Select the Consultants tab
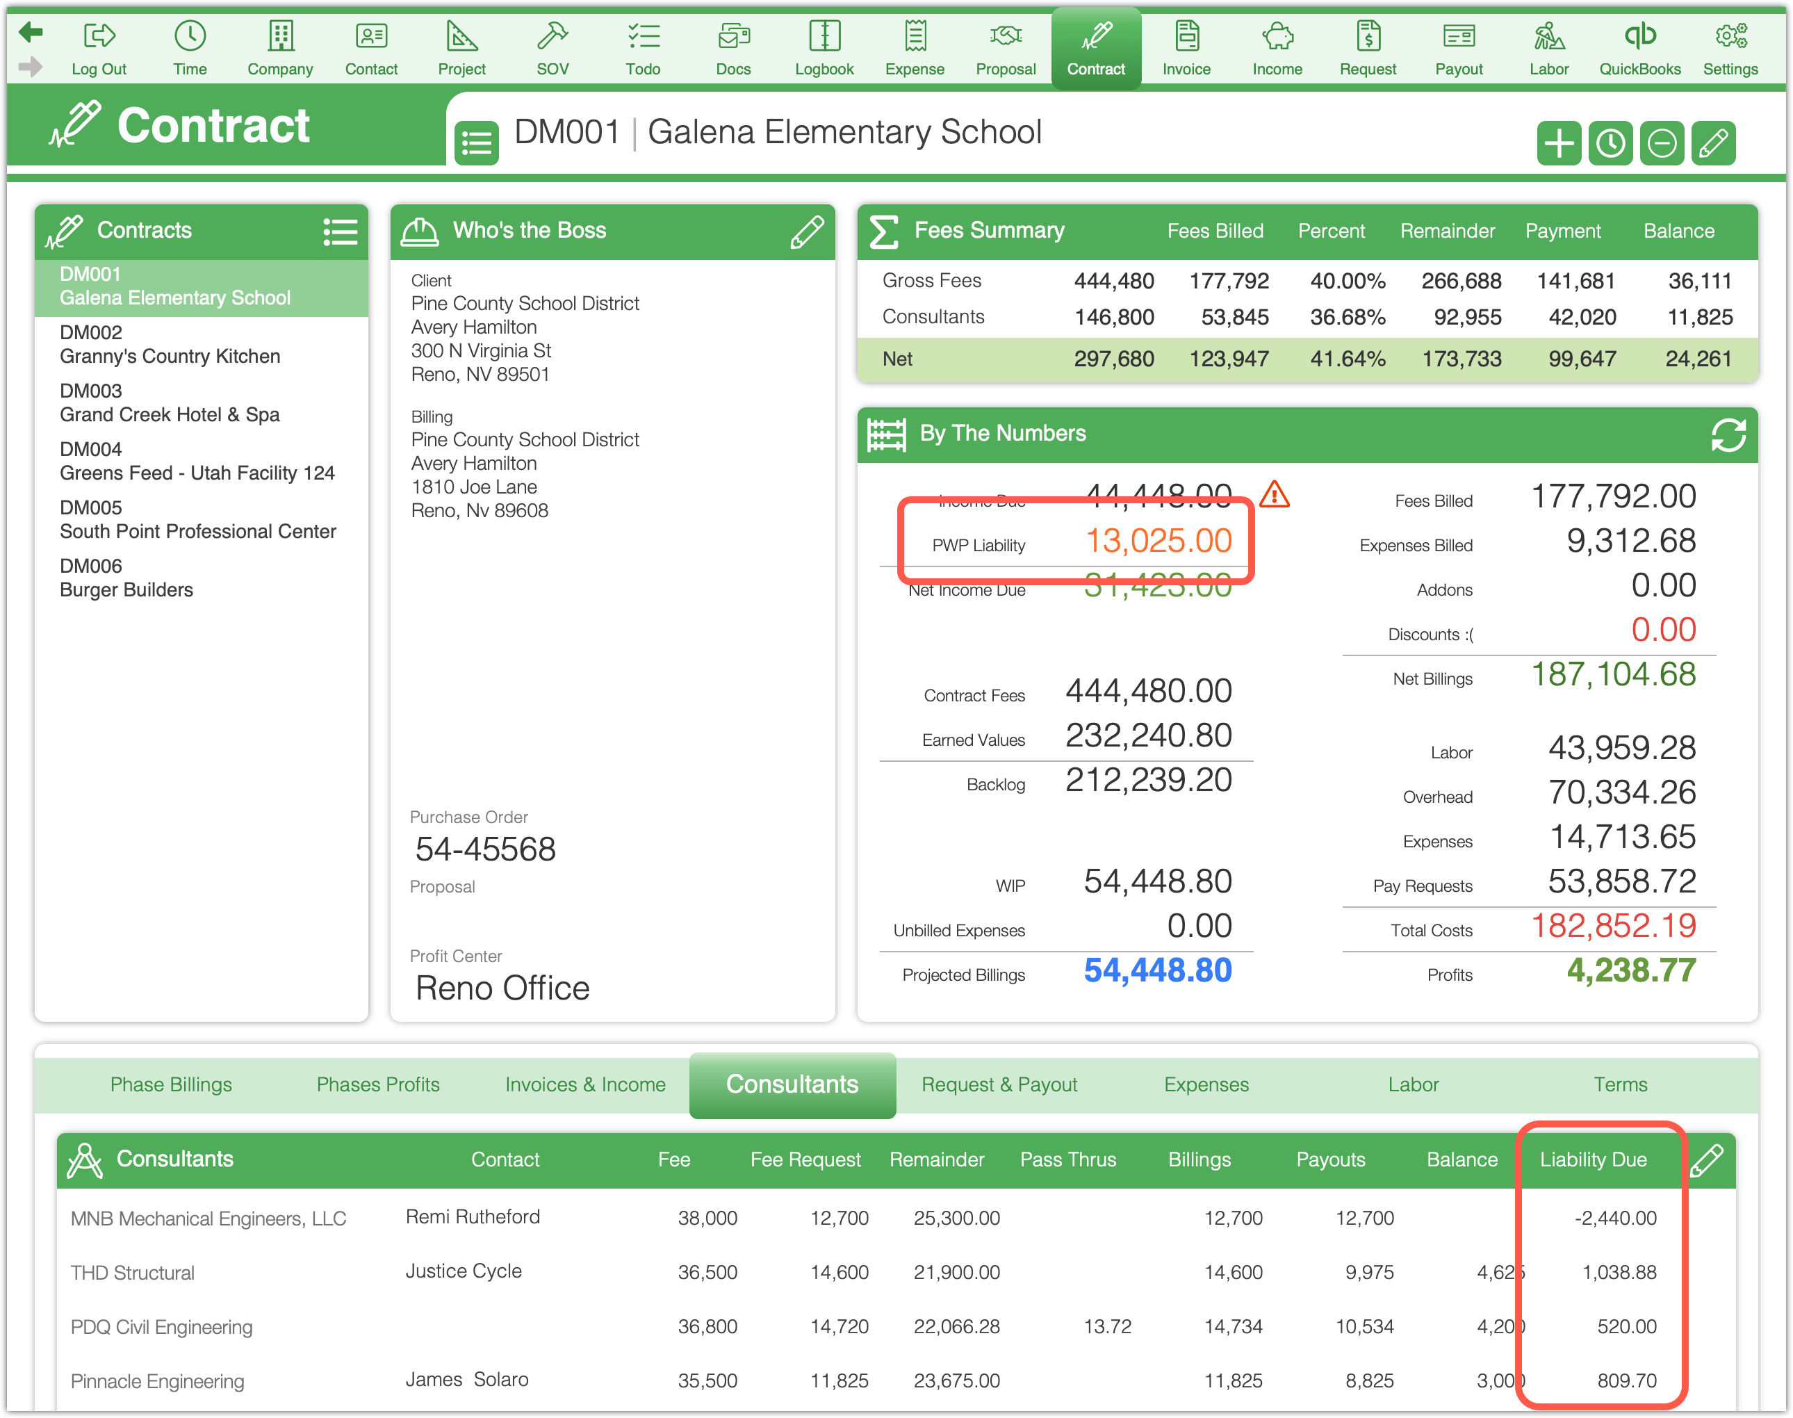Screen dimensions: 1793x1418 tap(792, 1084)
